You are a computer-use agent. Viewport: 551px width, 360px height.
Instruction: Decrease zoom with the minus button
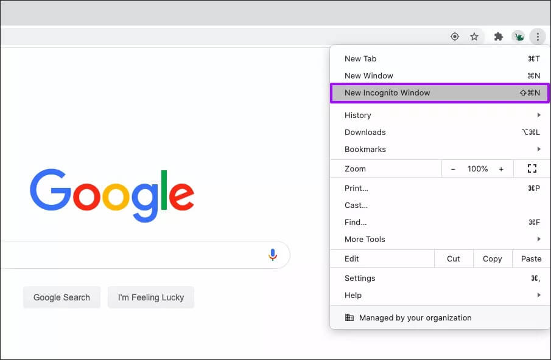pos(453,169)
